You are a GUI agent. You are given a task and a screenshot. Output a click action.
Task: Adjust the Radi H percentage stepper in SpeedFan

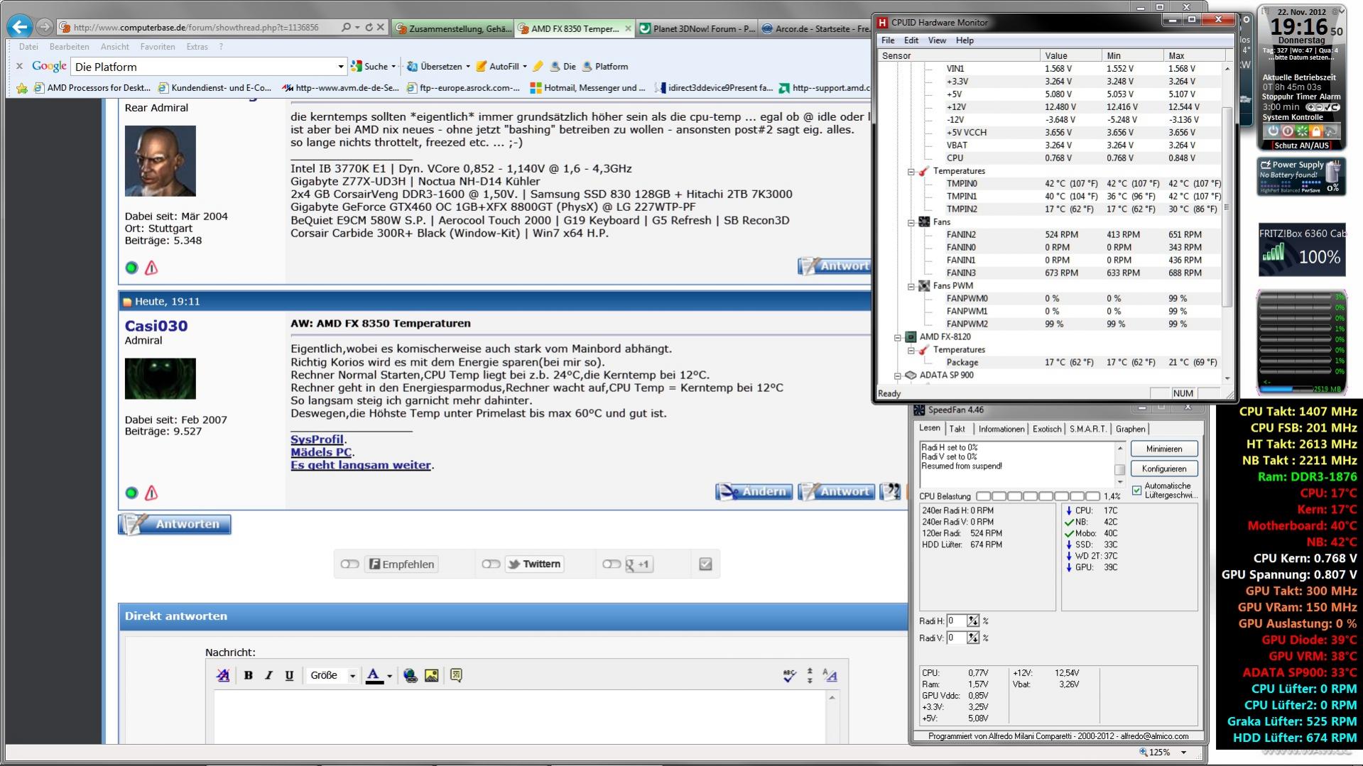point(973,621)
